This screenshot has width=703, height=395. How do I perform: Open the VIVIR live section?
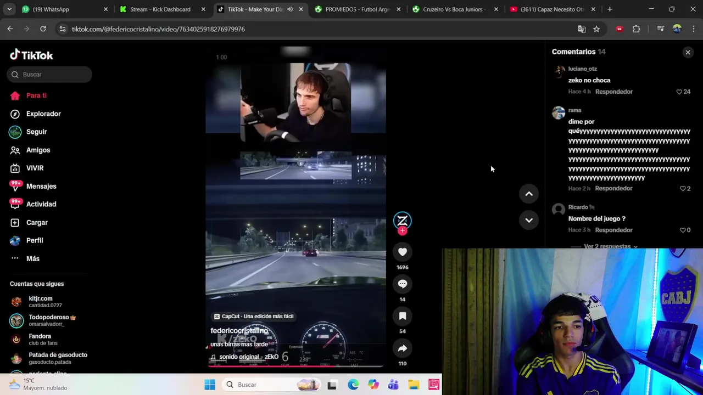coord(27,168)
